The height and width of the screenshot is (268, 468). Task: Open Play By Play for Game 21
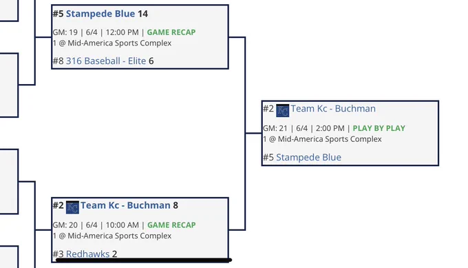pos(379,128)
